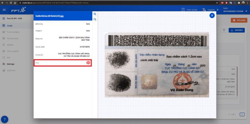250x124 pixels.
Task: Click the file name 9a8b44b3ec381b664229.jpg header
Action: click(49, 16)
